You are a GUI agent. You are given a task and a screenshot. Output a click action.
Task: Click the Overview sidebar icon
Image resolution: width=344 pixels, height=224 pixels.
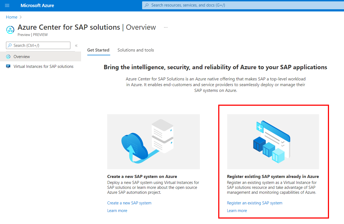(x=8, y=57)
